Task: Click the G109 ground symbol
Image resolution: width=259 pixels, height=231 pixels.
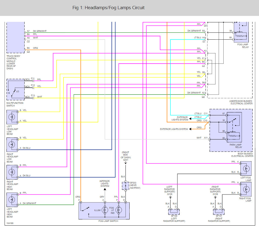Action: point(215,197)
